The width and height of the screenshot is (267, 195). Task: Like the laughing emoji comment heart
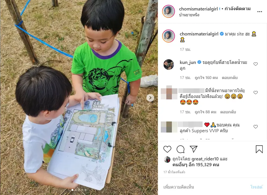(x=255, y=93)
